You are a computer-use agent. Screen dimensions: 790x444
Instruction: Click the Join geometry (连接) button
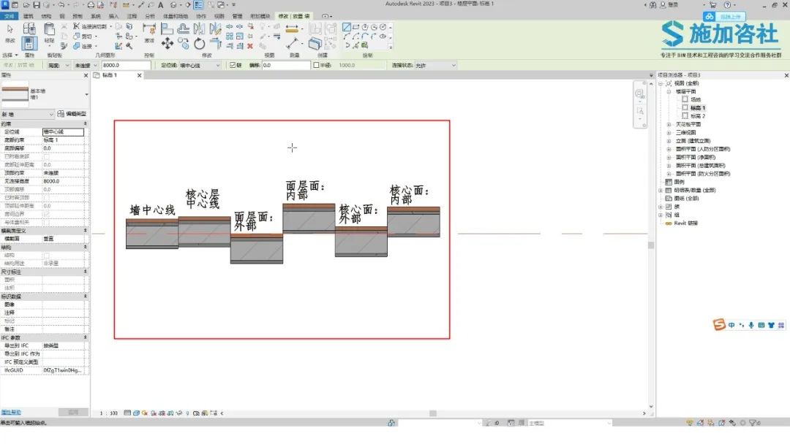pos(85,46)
